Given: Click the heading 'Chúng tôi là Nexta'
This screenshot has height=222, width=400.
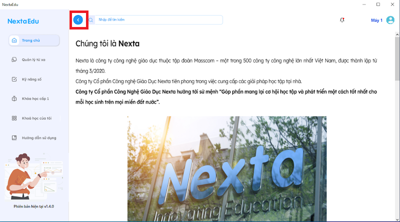Looking at the screenshot, I should pyautogui.click(x=107, y=43).
